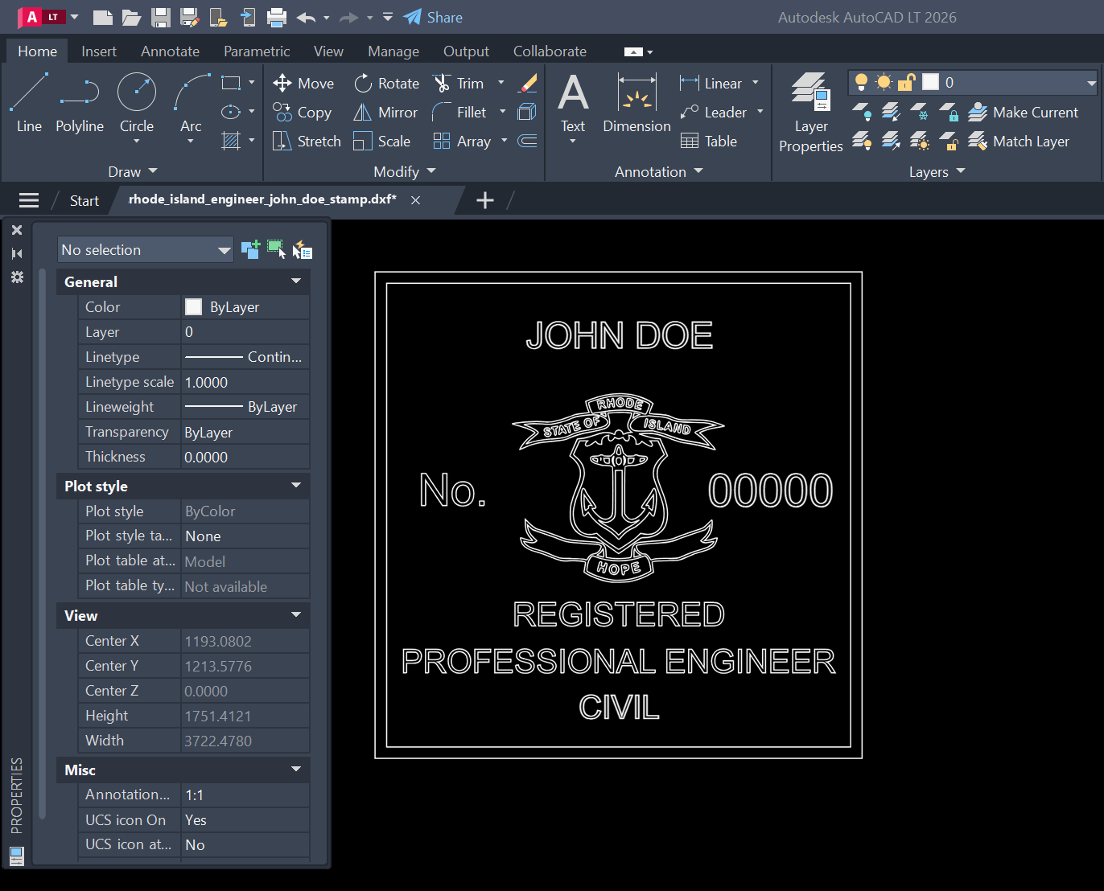Click the Array tool
The width and height of the screenshot is (1104, 891).
(x=462, y=142)
